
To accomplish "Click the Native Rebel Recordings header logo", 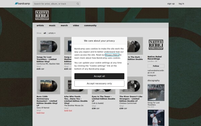I will (x=42, y=15).
